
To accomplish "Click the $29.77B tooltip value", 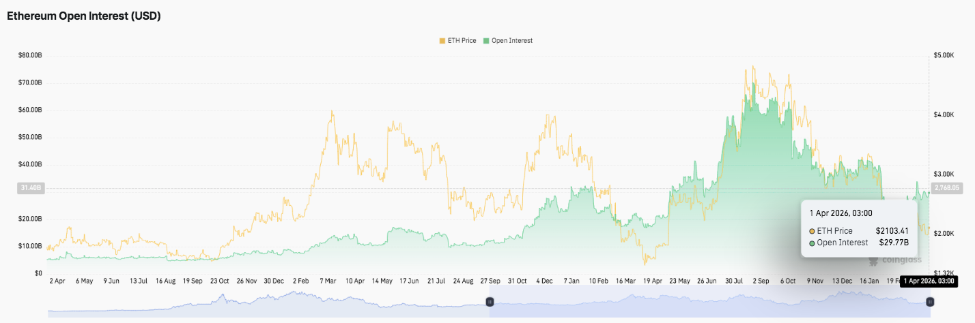I will pos(894,243).
